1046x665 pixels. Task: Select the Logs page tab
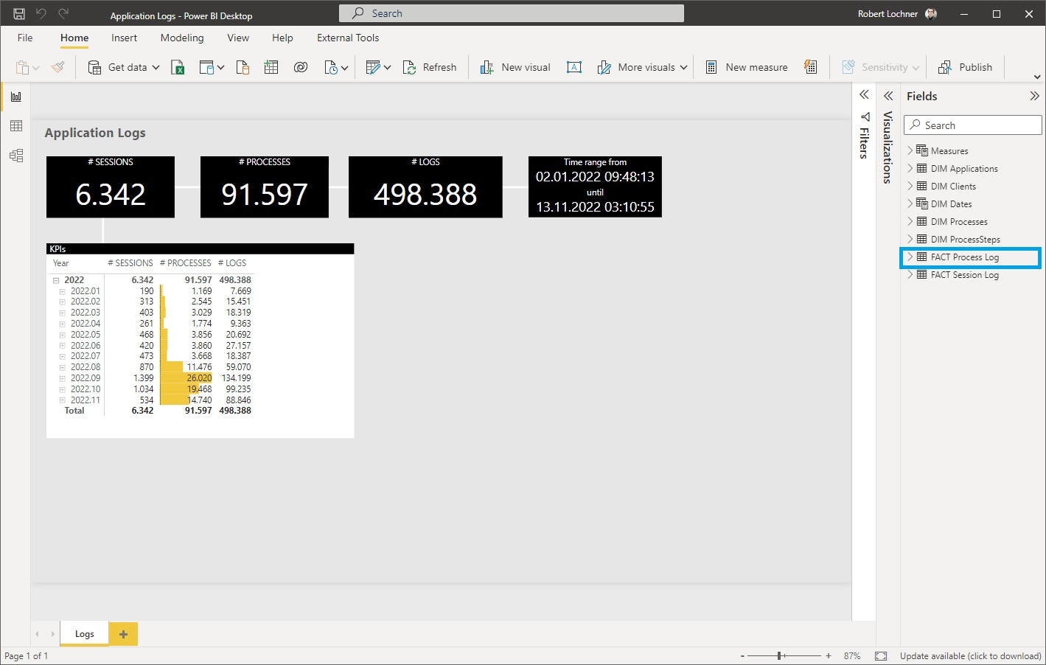(83, 633)
